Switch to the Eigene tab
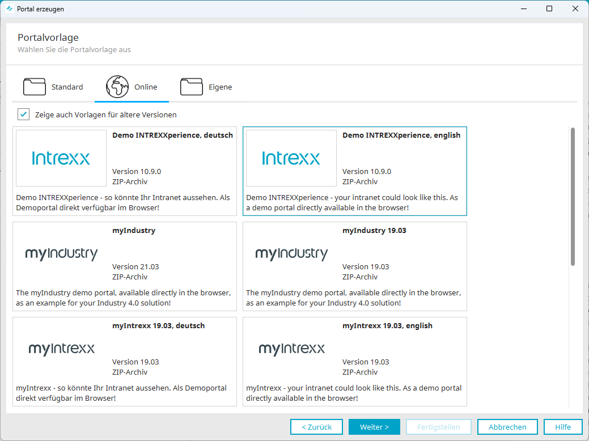This screenshot has height=441, width=589. click(219, 87)
